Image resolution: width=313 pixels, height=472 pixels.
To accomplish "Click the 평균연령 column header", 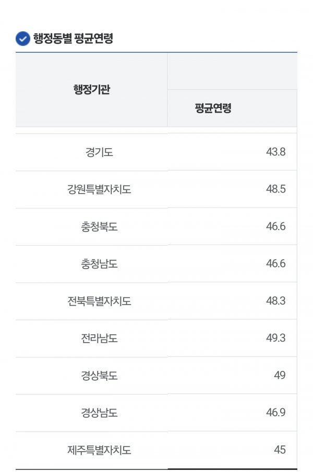I will 213,108.
